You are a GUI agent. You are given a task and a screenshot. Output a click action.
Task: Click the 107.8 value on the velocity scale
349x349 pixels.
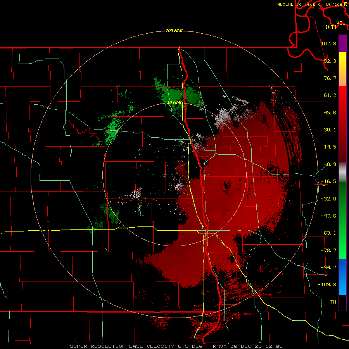pos(328,43)
